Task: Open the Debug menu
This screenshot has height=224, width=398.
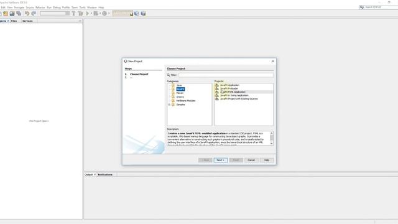Action: (x=57, y=7)
